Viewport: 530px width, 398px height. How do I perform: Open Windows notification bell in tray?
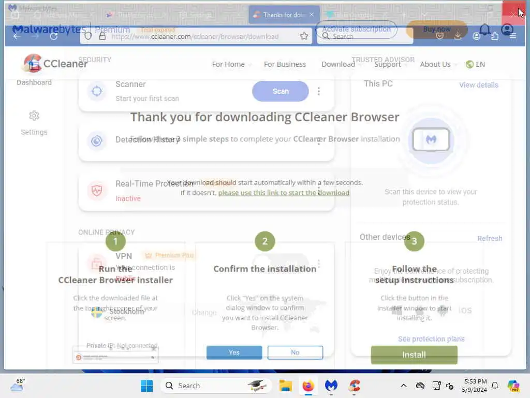[x=495, y=386]
